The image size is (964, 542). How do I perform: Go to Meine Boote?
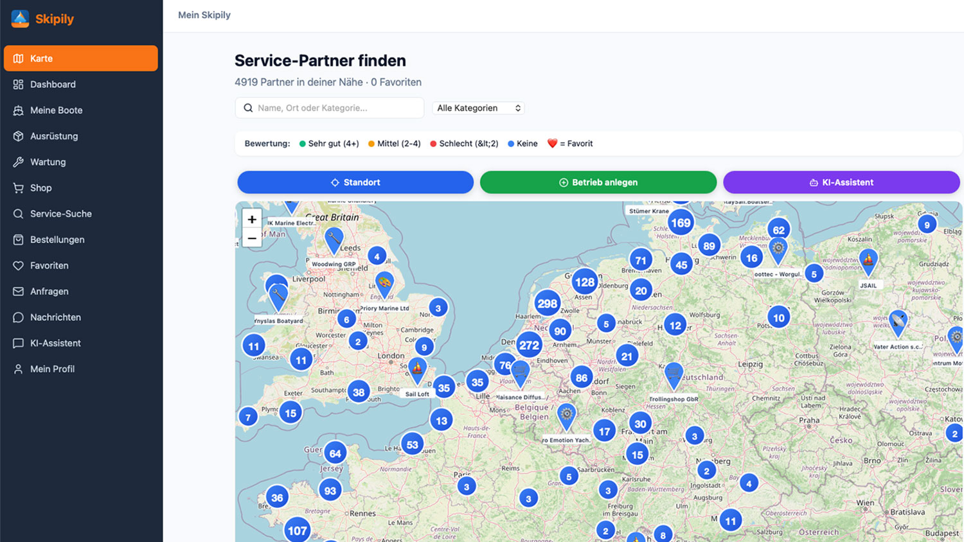pyautogui.click(x=81, y=110)
